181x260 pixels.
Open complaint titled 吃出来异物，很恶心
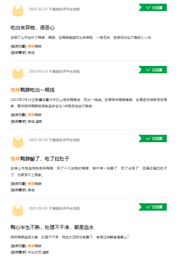pyautogui.click(x=33, y=28)
